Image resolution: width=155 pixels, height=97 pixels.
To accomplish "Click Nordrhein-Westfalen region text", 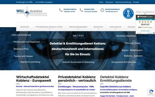I will click(x=126, y=36).
